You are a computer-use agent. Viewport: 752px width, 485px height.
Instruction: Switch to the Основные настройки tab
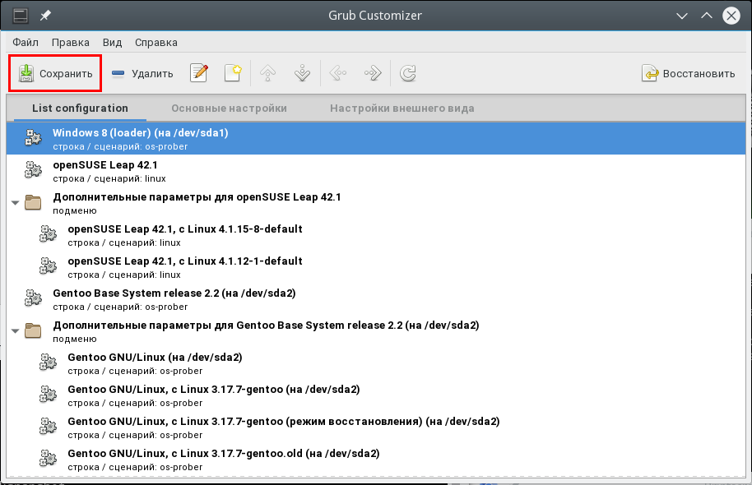tap(230, 109)
